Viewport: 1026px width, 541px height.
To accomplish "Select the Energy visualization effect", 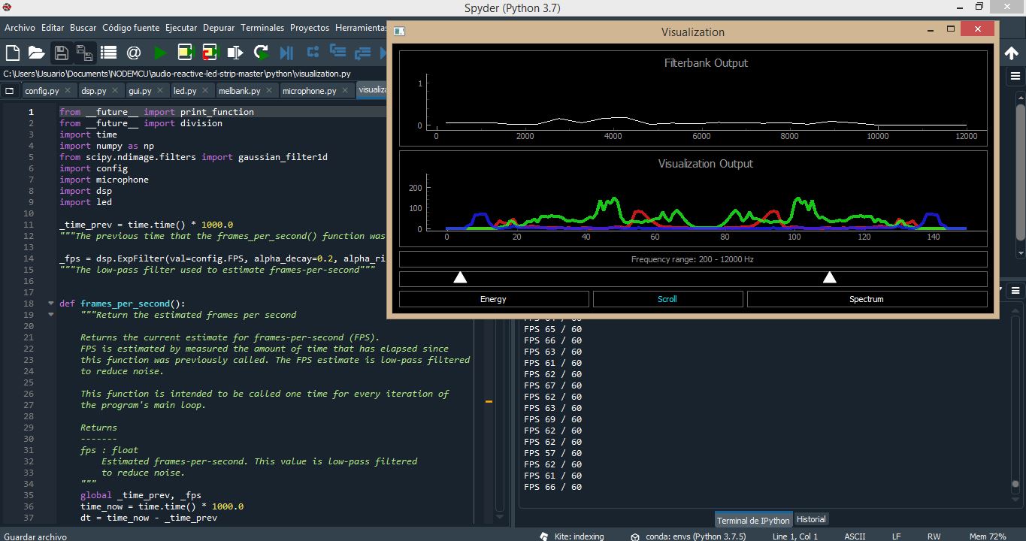I will tap(495, 298).
